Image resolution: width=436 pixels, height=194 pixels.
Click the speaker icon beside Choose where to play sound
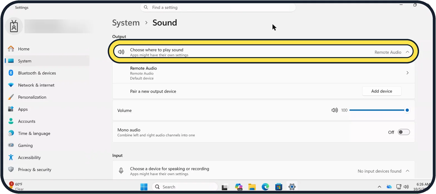[121, 52]
